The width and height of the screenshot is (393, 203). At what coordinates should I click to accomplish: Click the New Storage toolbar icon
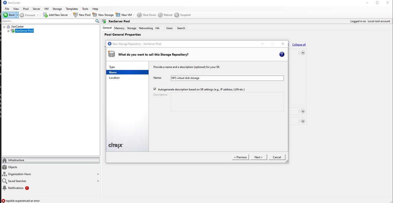coord(95,15)
